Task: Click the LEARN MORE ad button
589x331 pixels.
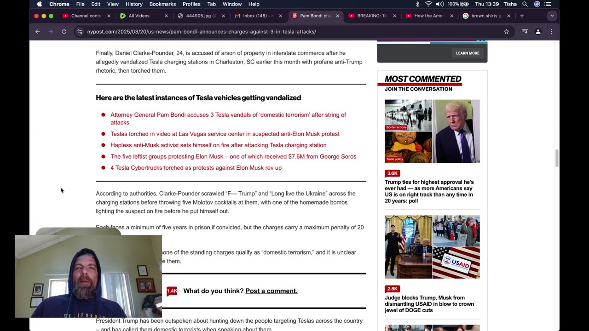Action: [468, 53]
